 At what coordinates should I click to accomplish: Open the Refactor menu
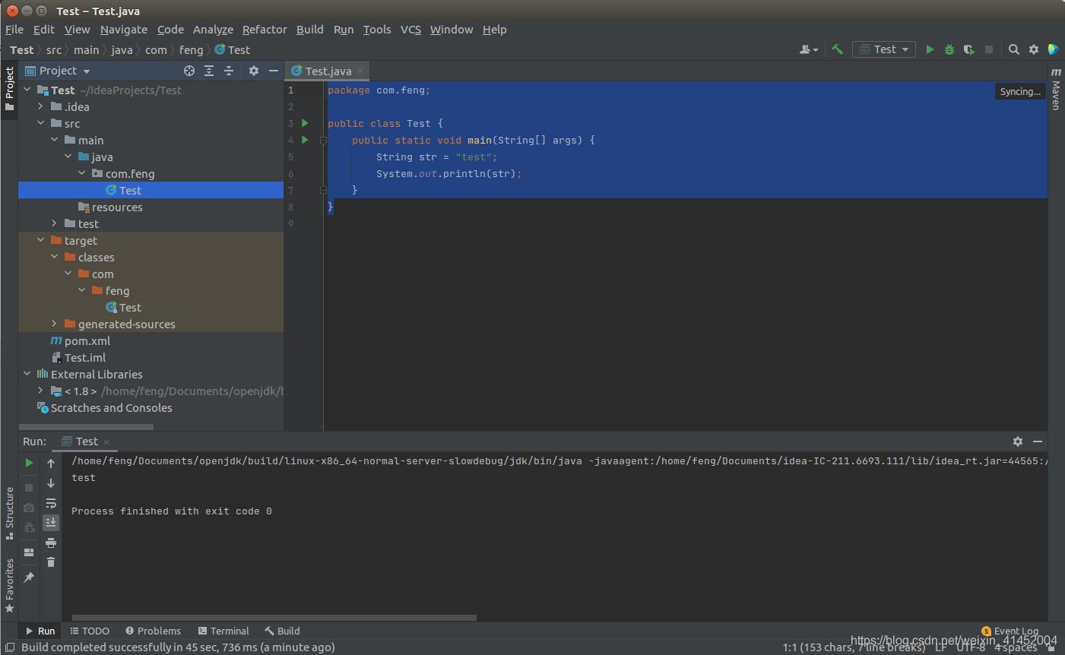264,30
